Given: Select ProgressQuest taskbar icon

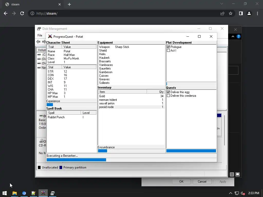Looking at the screenshot, I should click(43, 193).
